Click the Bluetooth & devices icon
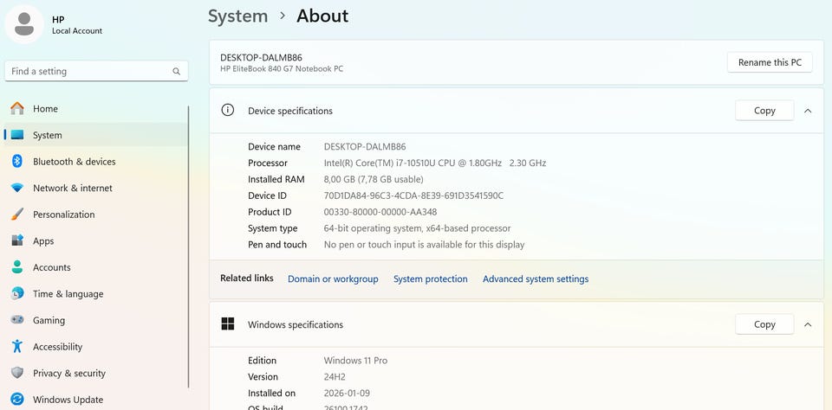Screen dimensions: 832x410 [x=17, y=162]
